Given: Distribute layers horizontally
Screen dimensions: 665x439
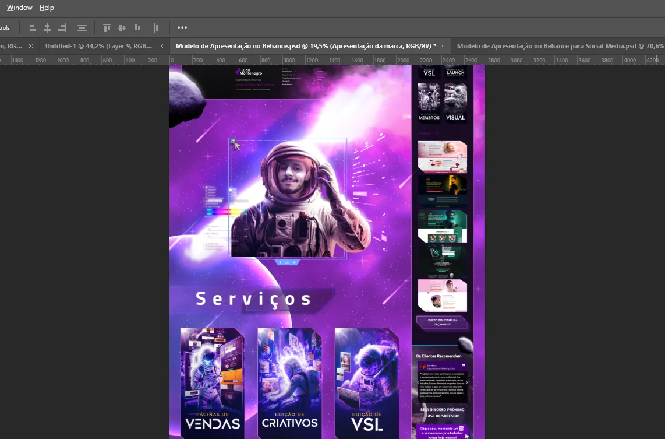Looking at the screenshot, I should pyautogui.click(x=157, y=28).
